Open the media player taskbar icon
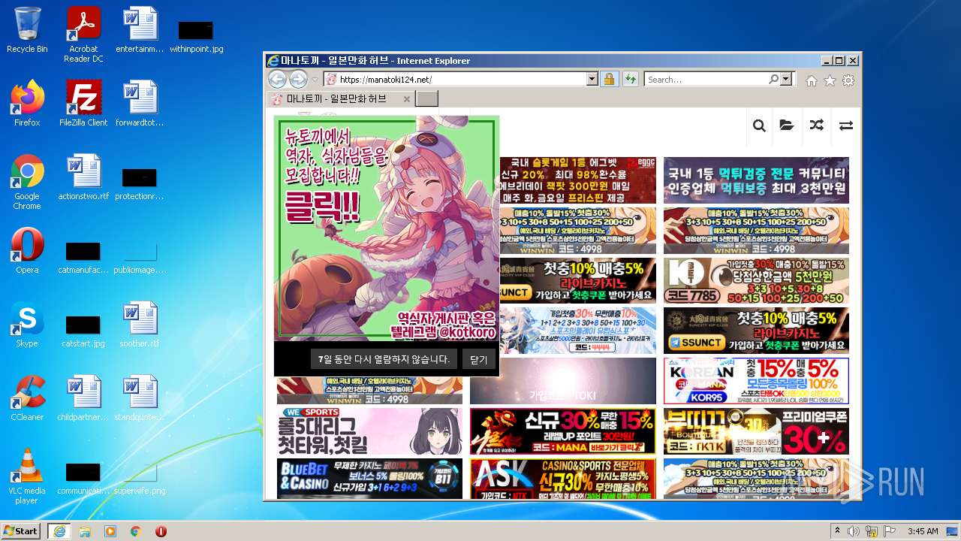Viewport: 961px width, 541px height. 110,531
